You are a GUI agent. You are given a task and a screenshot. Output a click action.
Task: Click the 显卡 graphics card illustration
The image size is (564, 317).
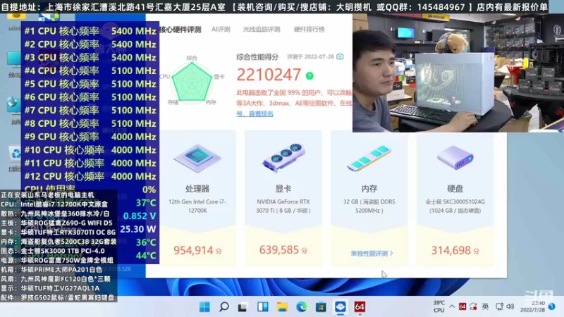pyautogui.click(x=283, y=157)
